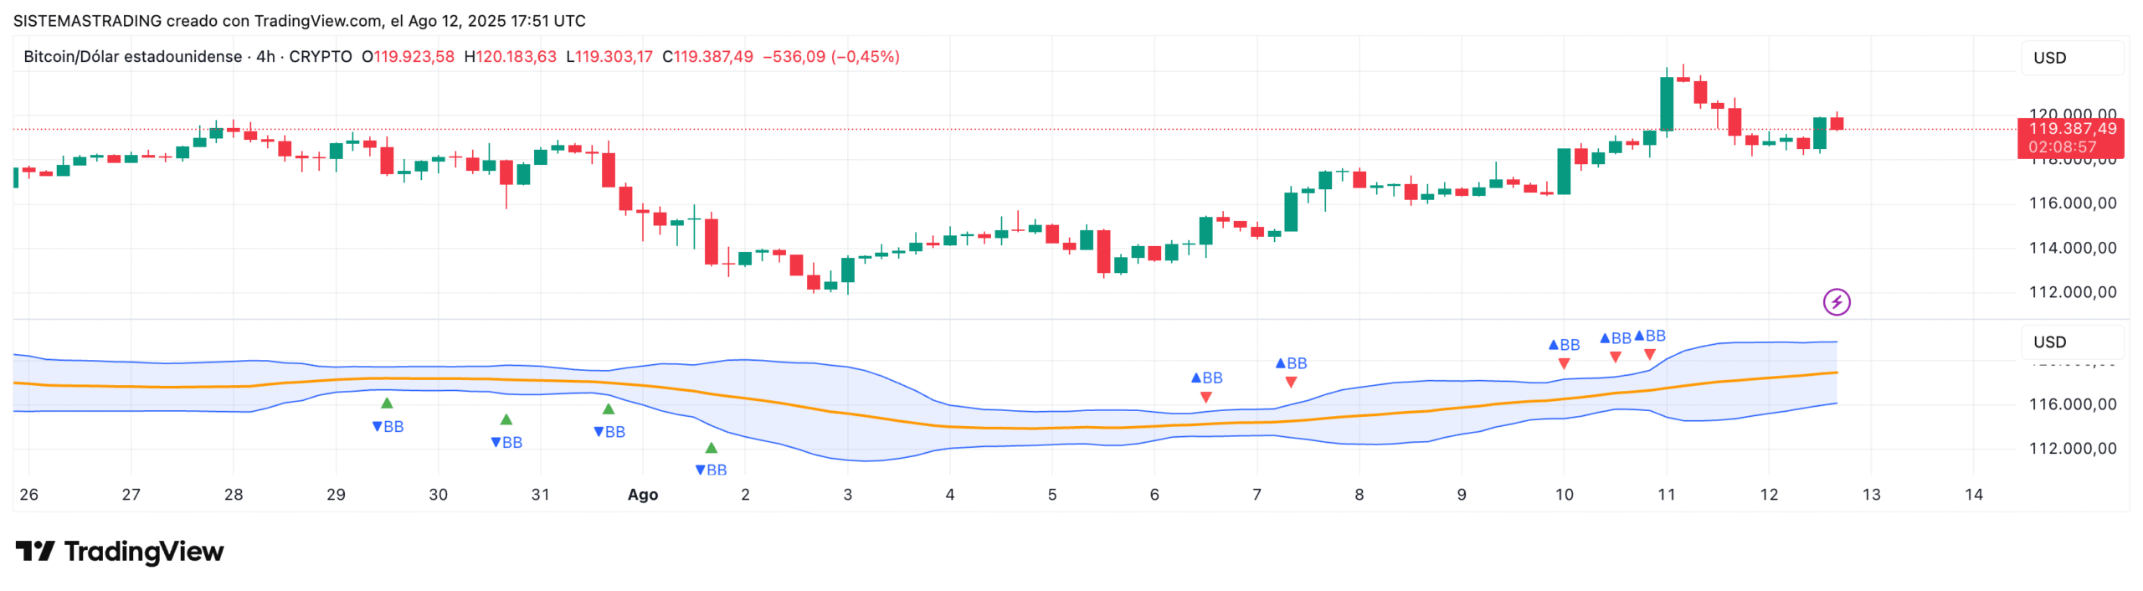Click the purple lightning bolt icon
The image size is (2143, 591).
pos(1836,302)
